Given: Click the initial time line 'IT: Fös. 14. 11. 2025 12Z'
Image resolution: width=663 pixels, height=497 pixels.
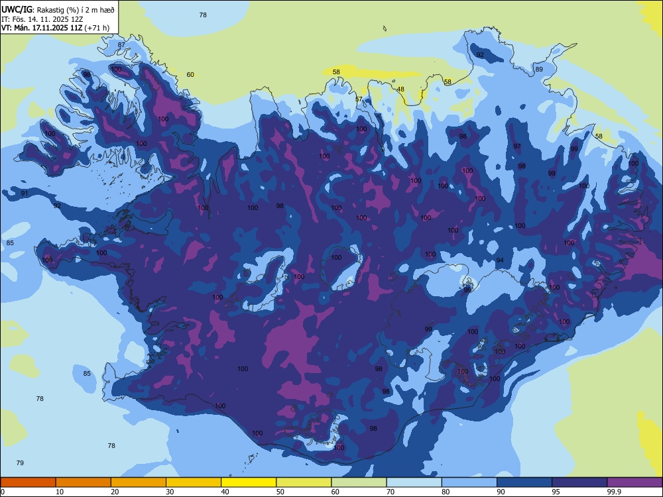Looking at the screenshot, I should (42, 19).
